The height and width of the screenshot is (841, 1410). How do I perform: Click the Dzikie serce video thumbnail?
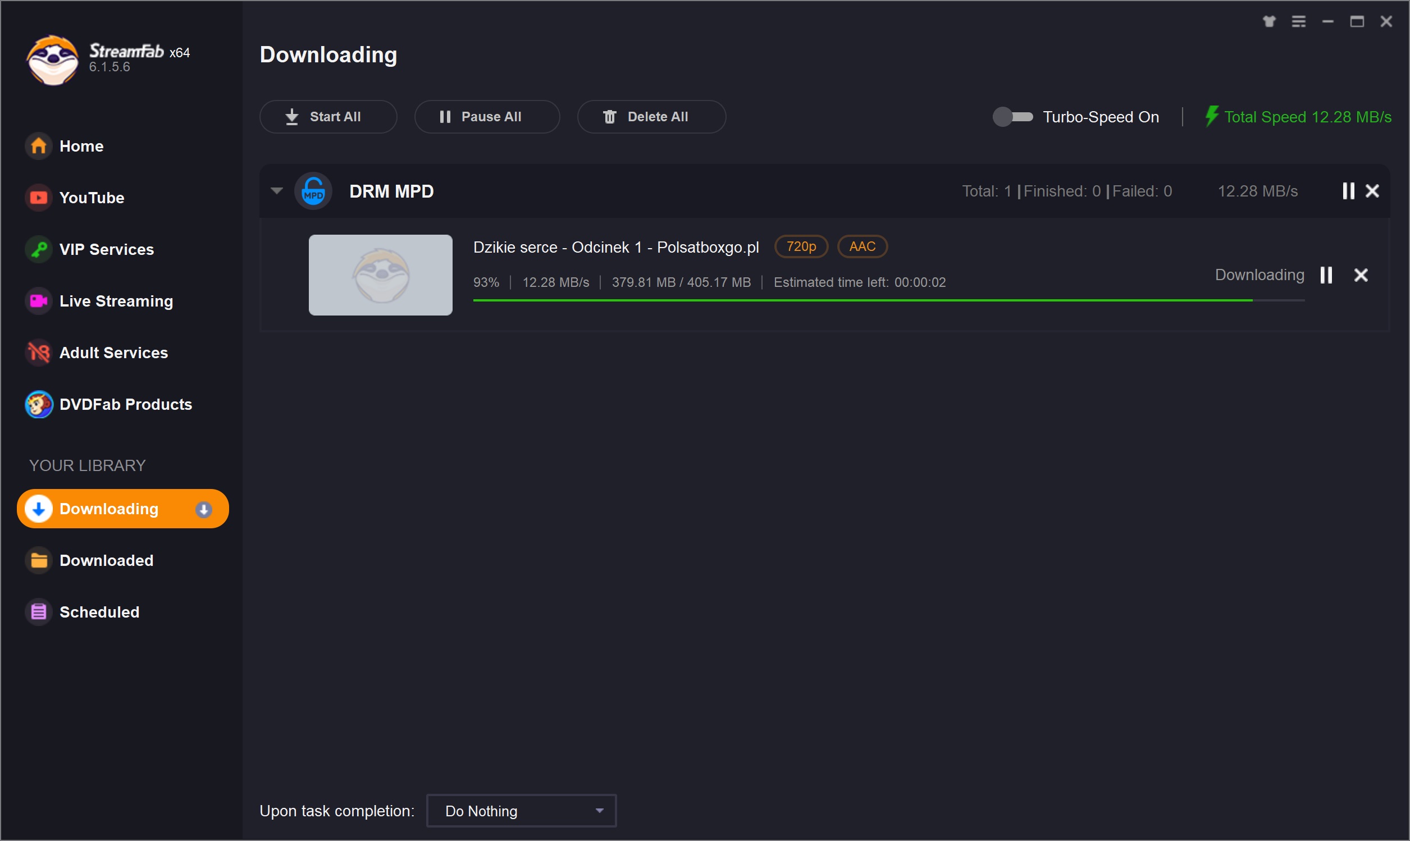click(x=380, y=276)
